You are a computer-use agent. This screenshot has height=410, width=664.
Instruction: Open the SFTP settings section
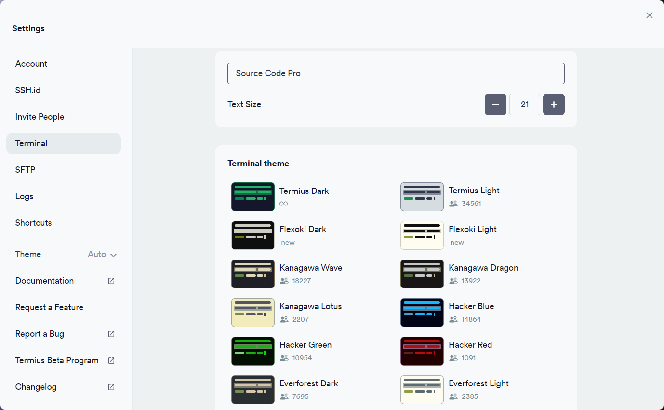[64, 170]
